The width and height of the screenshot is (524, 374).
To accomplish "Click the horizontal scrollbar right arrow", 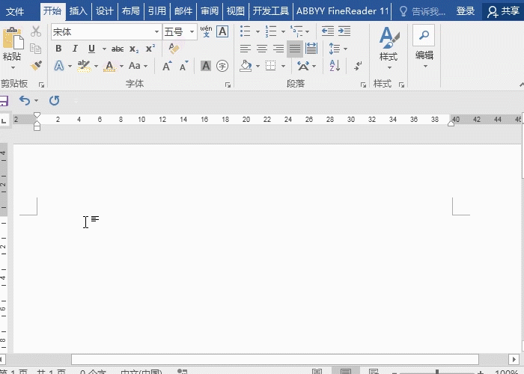I will tap(514, 359).
